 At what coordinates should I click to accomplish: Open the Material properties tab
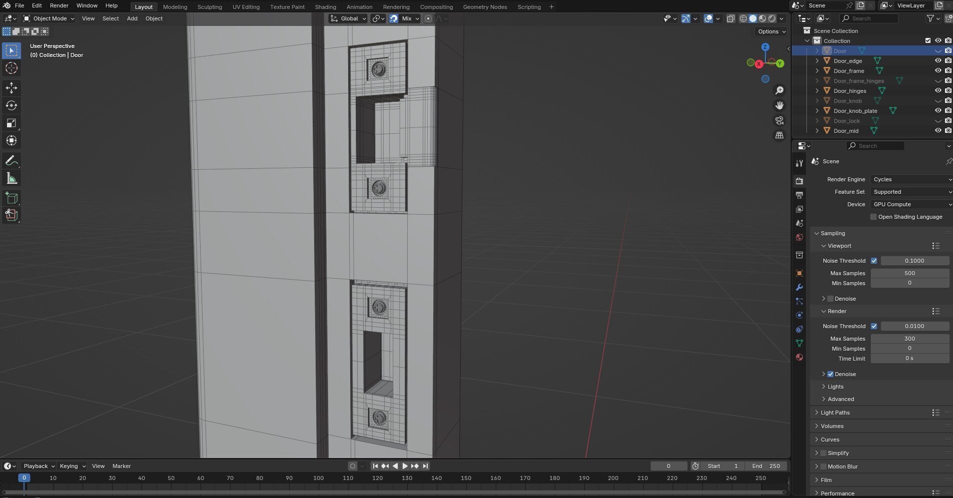click(x=799, y=357)
